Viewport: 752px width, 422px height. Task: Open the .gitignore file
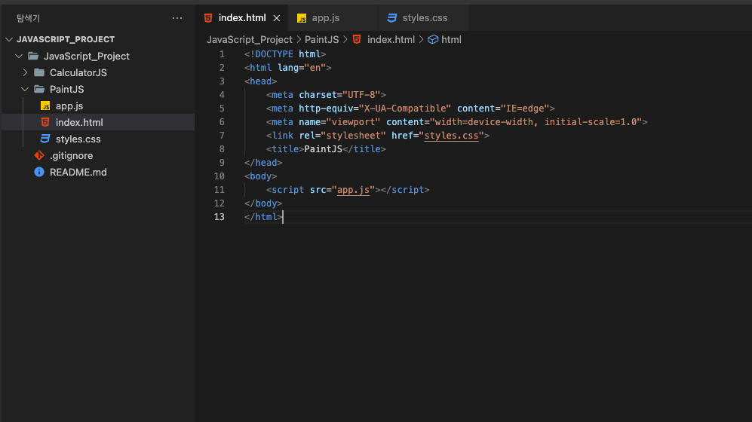coord(98,156)
